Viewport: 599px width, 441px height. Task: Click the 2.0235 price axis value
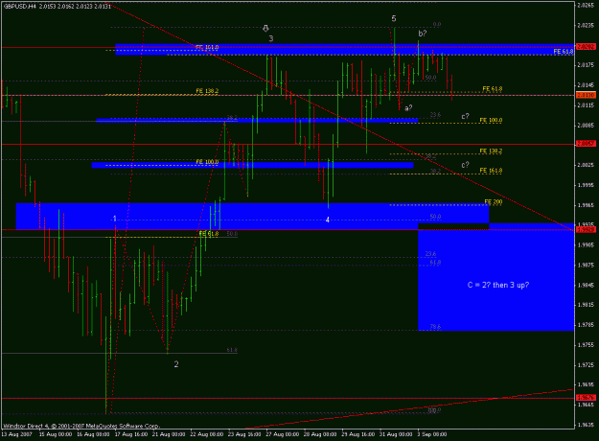[x=586, y=26]
